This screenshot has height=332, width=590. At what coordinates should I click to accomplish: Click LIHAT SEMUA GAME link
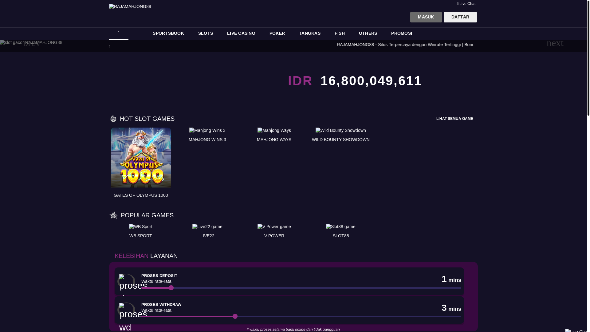pos(454,119)
